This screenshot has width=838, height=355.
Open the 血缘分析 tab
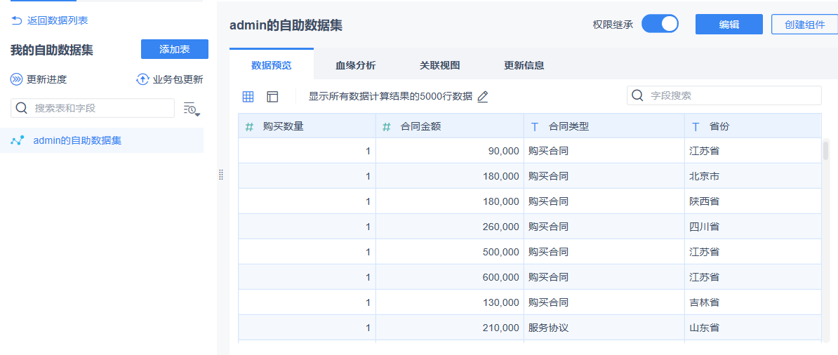[355, 65]
